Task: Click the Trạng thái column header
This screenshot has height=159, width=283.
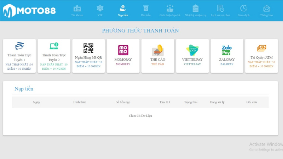Action: click(x=191, y=102)
